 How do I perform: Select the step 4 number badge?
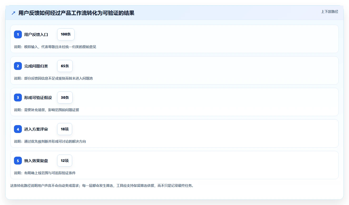[x=18, y=129]
